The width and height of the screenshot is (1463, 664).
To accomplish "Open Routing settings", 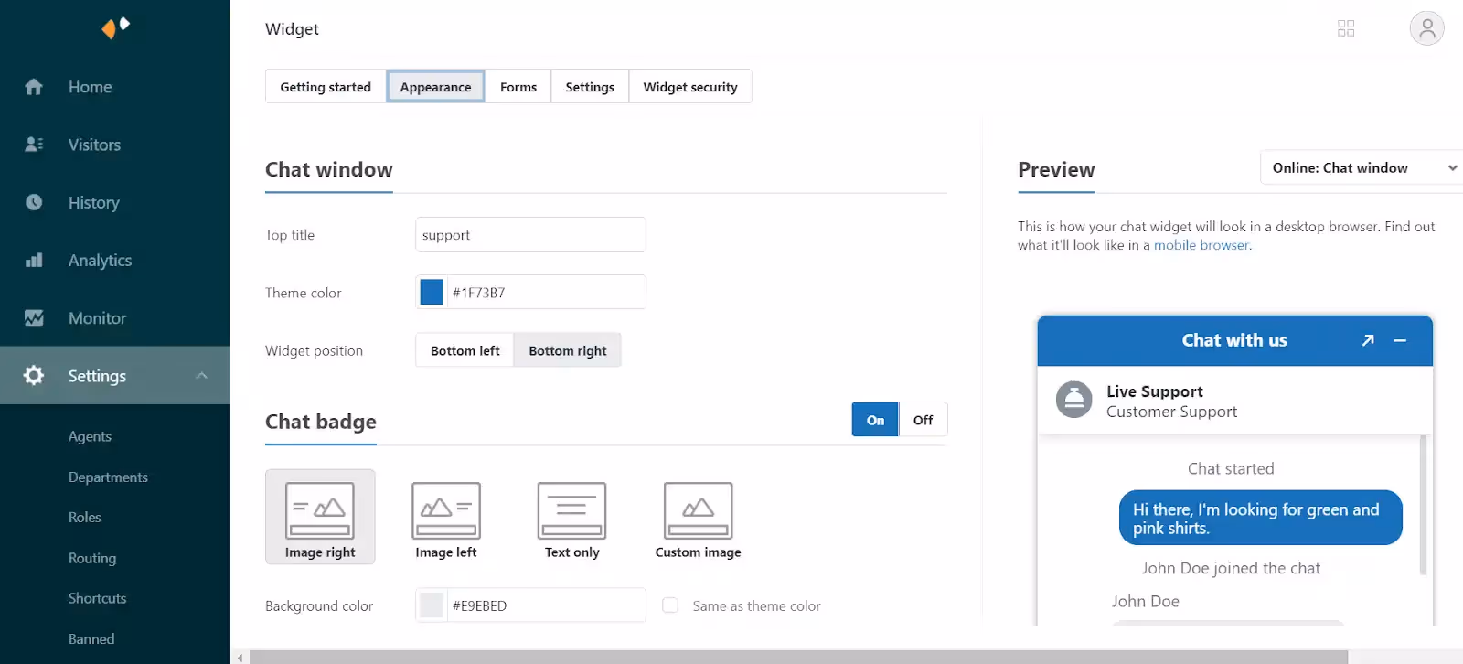I will pyautogui.click(x=92, y=558).
